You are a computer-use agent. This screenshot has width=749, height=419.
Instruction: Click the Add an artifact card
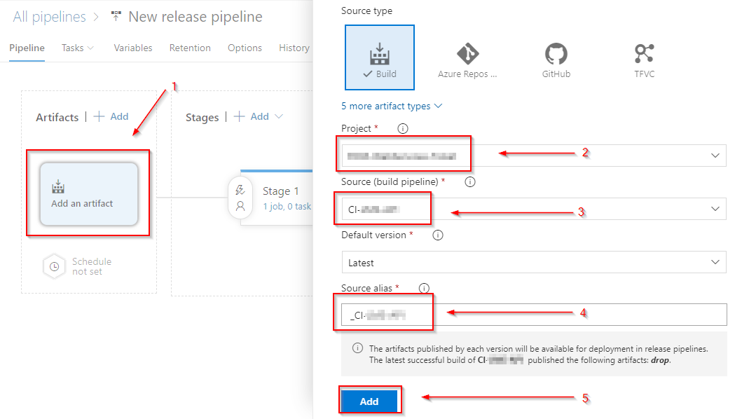pyautogui.click(x=88, y=194)
